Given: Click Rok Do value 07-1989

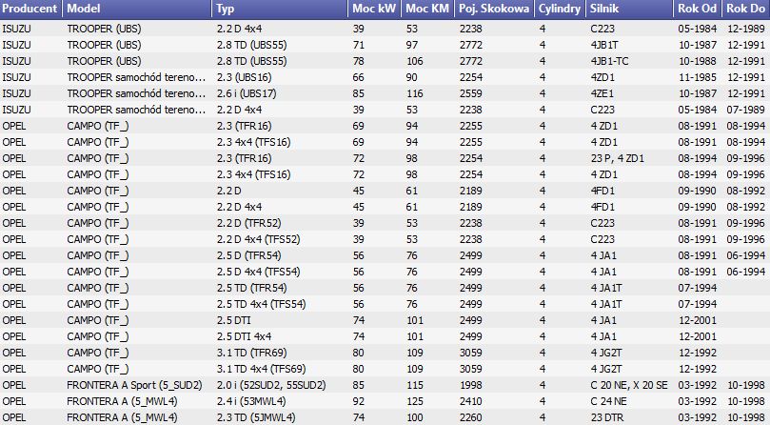Looking at the screenshot, I should tap(746, 110).
